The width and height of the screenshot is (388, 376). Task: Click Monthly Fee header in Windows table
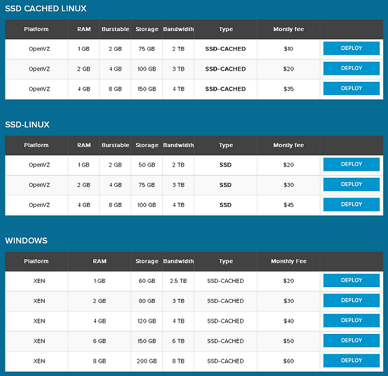click(x=288, y=261)
